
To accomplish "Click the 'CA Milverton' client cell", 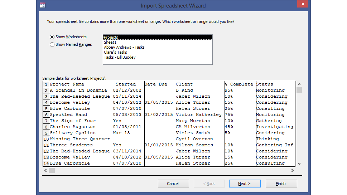I will point(200,127).
